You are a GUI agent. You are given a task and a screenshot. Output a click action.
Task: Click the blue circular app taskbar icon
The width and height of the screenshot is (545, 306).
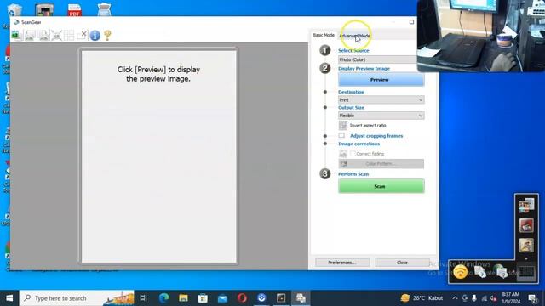tap(261, 297)
